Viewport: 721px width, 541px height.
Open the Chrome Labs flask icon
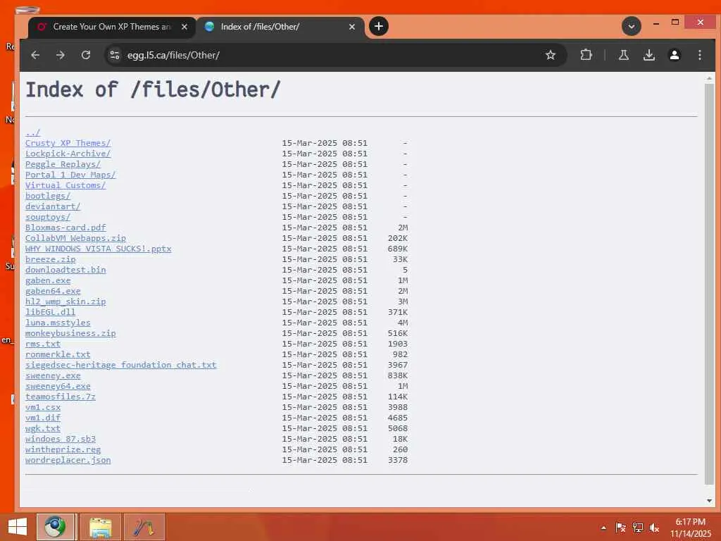pyautogui.click(x=624, y=55)
